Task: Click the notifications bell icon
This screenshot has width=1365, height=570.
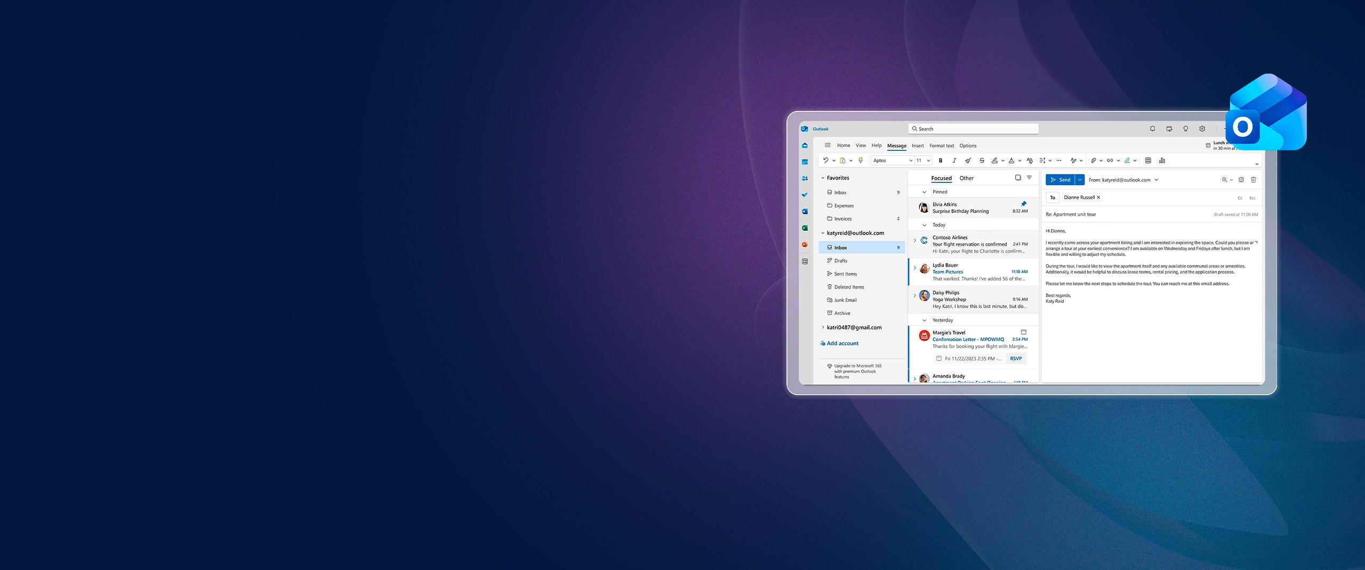Action: tap(1152, 129)
